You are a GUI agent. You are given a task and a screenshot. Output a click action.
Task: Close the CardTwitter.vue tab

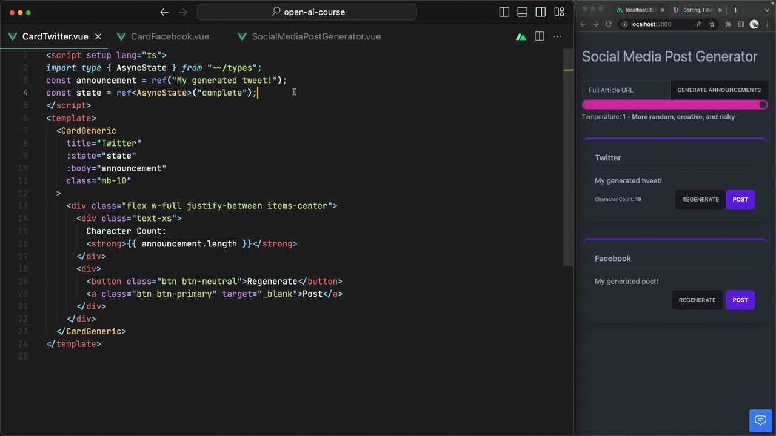98,36
